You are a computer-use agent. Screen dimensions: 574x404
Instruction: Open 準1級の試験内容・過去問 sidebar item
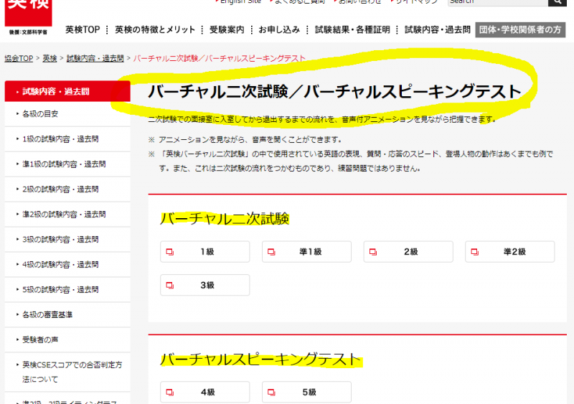[67, 164]
